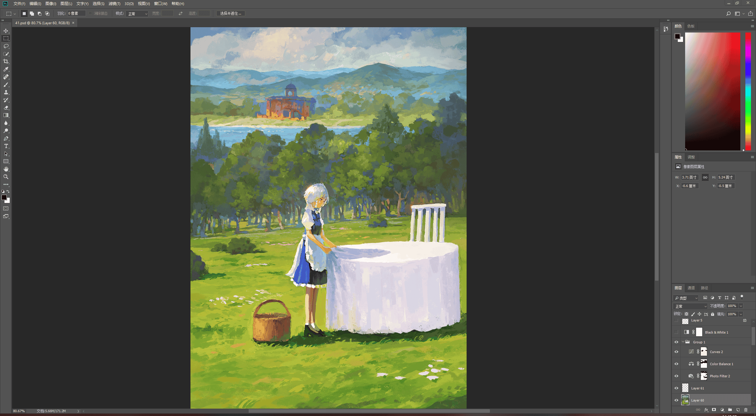
Task: Click the add layer style fx icon
Action: tap(706, 410)
